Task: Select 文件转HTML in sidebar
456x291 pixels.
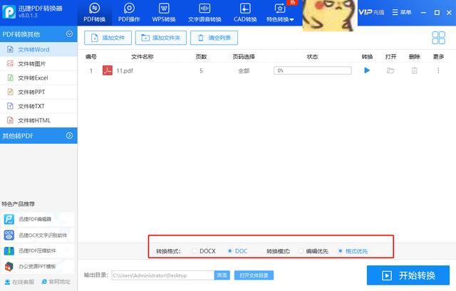Action: [38, 120]
